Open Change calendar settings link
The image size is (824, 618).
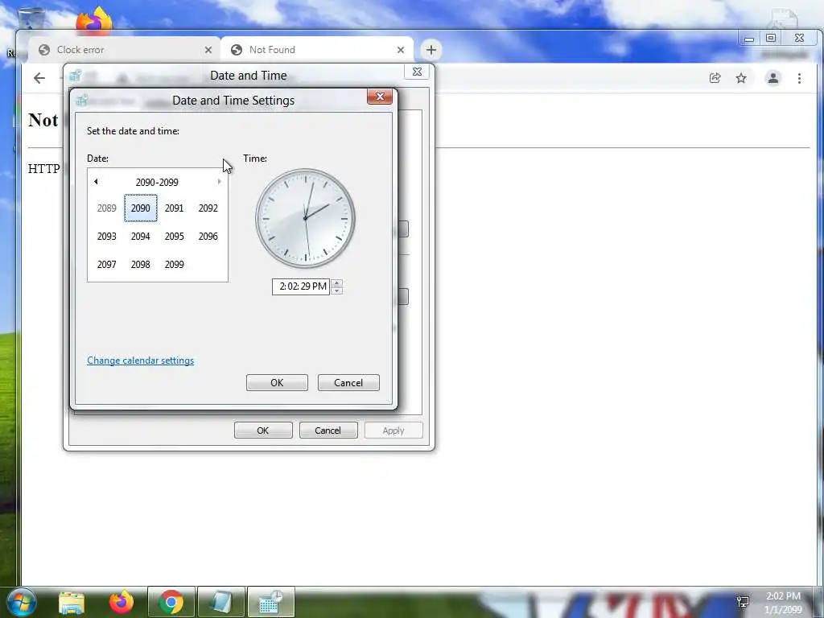140,360
